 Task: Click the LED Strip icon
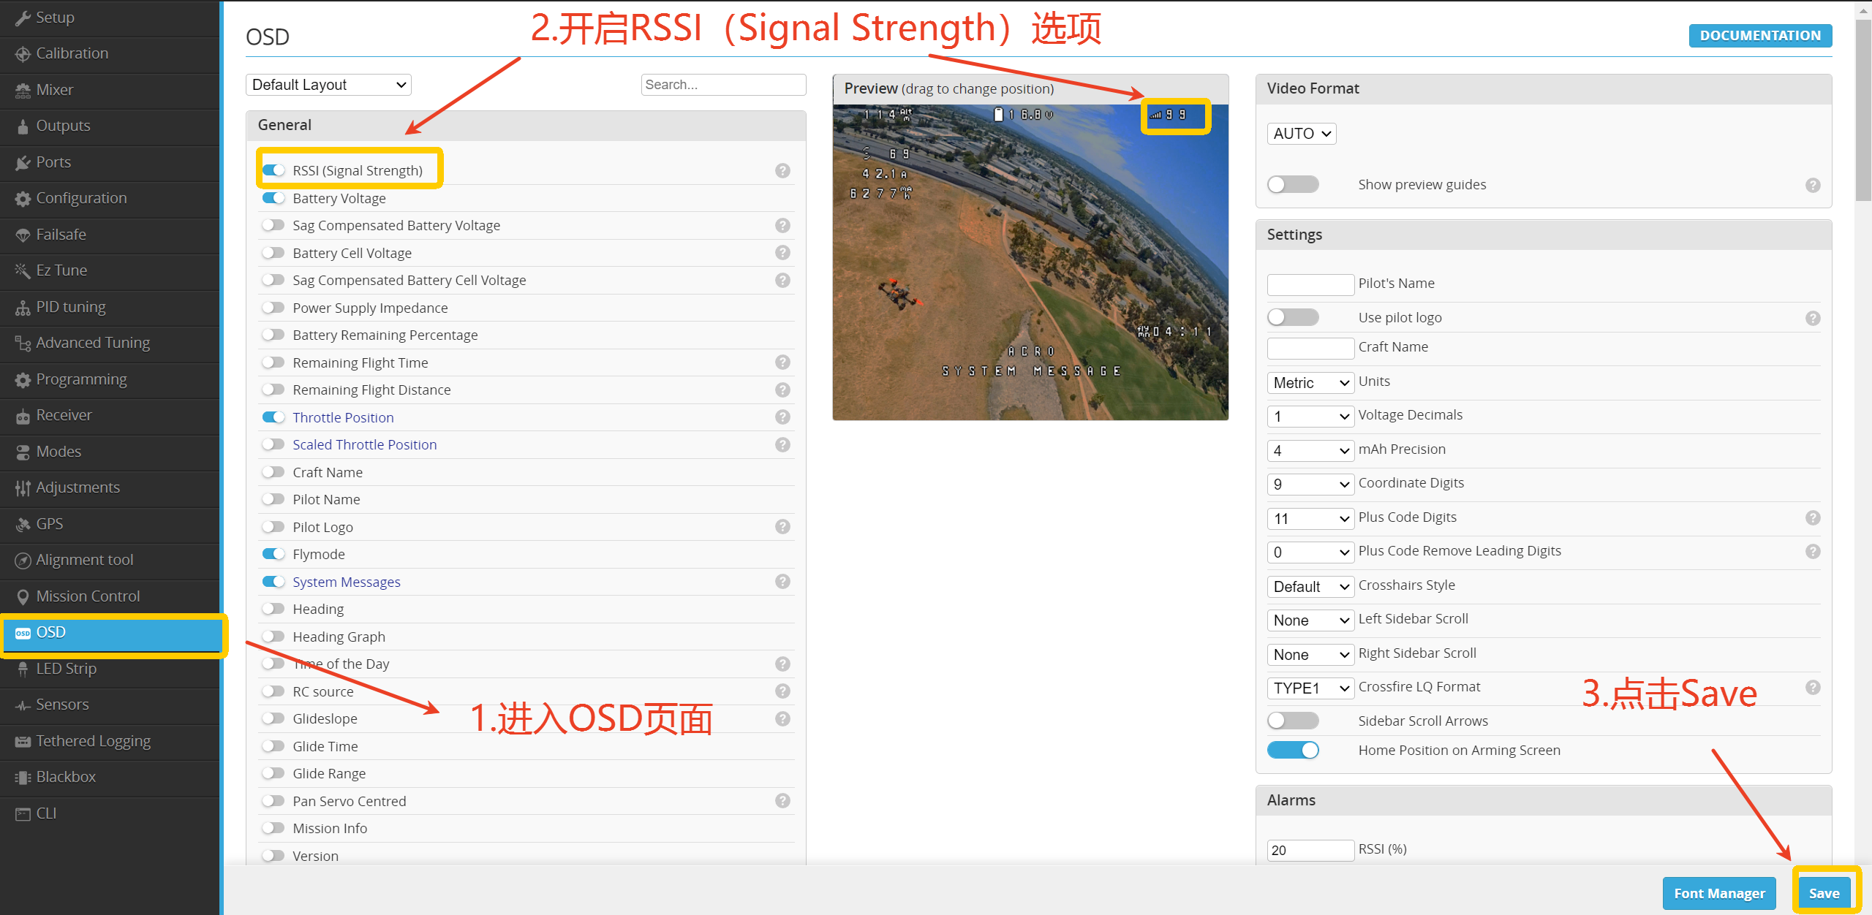tap(23, 669)
